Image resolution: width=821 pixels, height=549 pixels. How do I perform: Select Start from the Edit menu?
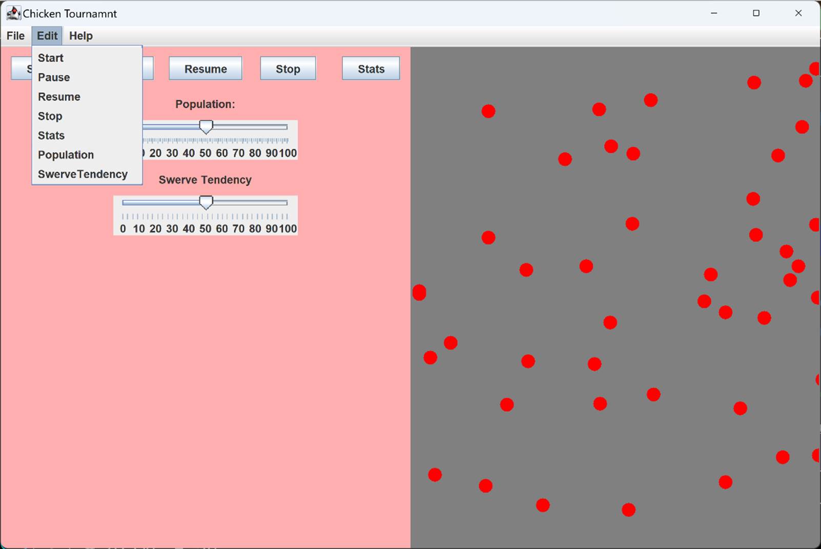coord(50,58)
